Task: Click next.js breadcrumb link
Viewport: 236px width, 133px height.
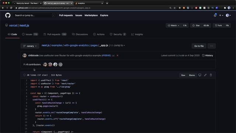Action: pos(45,45)
